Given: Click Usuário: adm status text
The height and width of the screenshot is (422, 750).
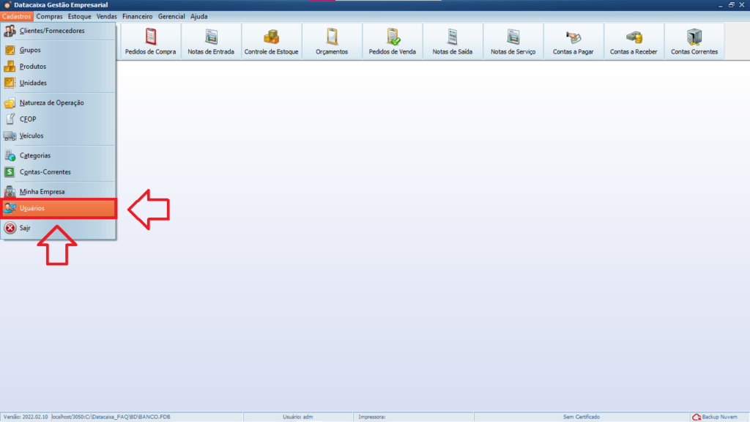Looking at the screenshot, I should (x=297, y=417).
